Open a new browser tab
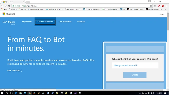 tap(28, 2)
